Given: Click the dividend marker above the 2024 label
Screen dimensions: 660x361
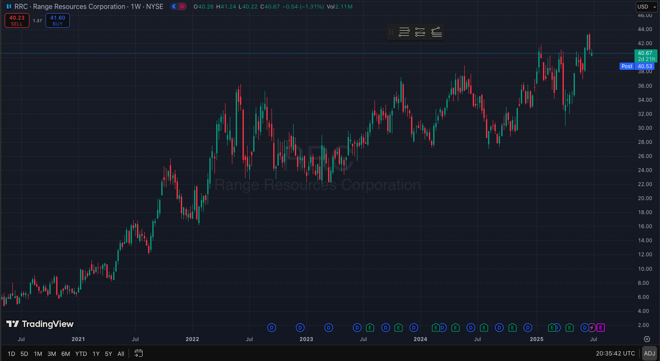Looking at the screenshot, I should pyautogui.click(x=414, y=328).
